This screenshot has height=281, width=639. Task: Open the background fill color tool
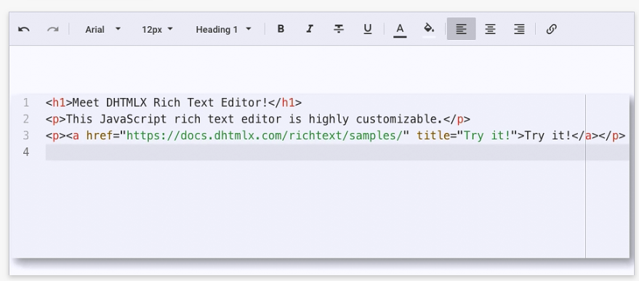point(429,29)
